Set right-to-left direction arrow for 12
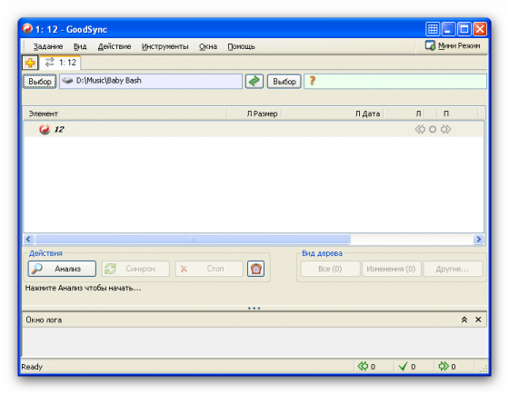The image size is (509, 394). tap(420, 130)
